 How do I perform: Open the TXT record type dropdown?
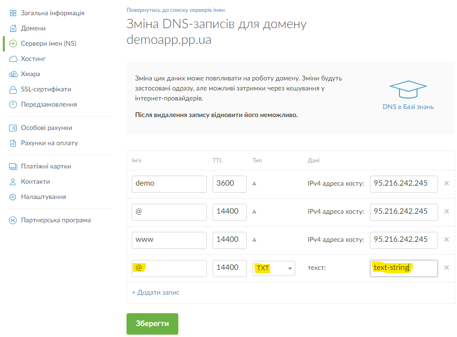pos(273,268)
